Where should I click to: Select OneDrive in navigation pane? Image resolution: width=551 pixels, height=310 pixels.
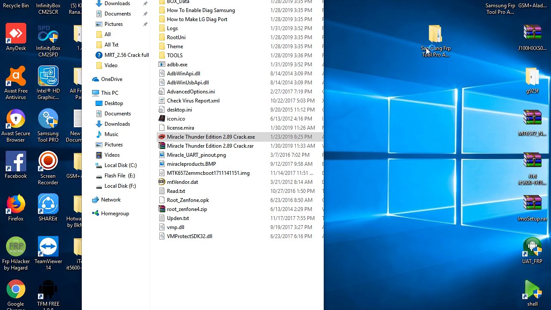click(111, 79)
